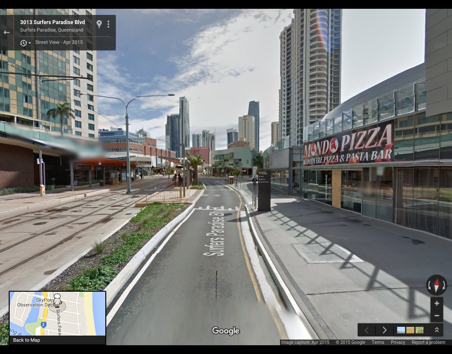Rotate view clockwise using the compass arrow
This screenshot has height=354, width=452.
coord(444,286)
